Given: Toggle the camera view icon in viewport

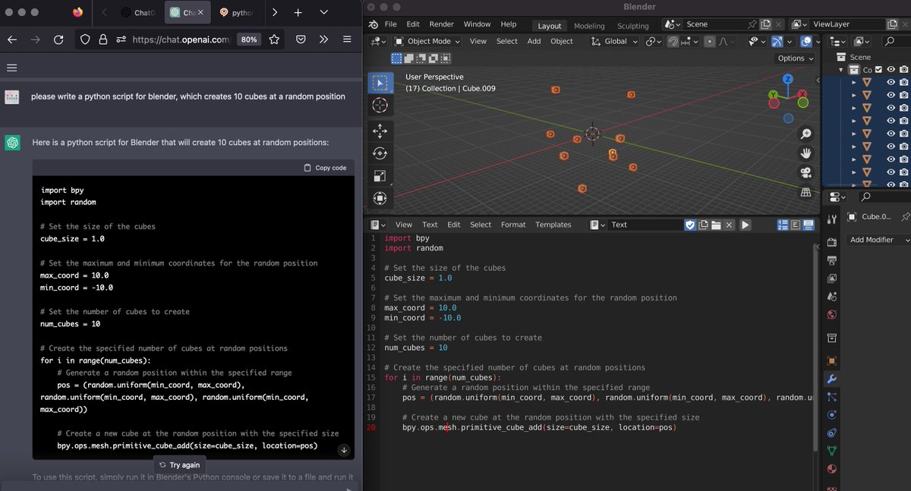Looking at the screenshot, I should tap(805, 173).
